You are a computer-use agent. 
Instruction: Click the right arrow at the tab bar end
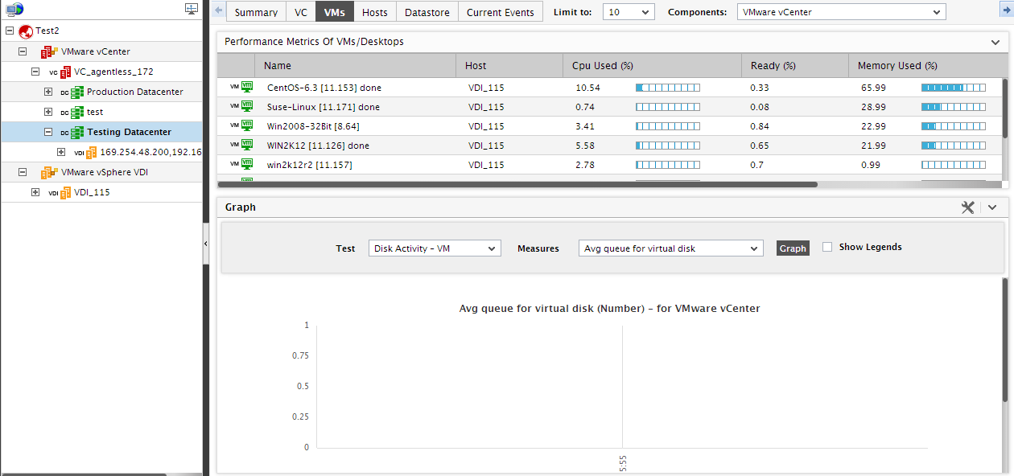tap(1006, 11)
